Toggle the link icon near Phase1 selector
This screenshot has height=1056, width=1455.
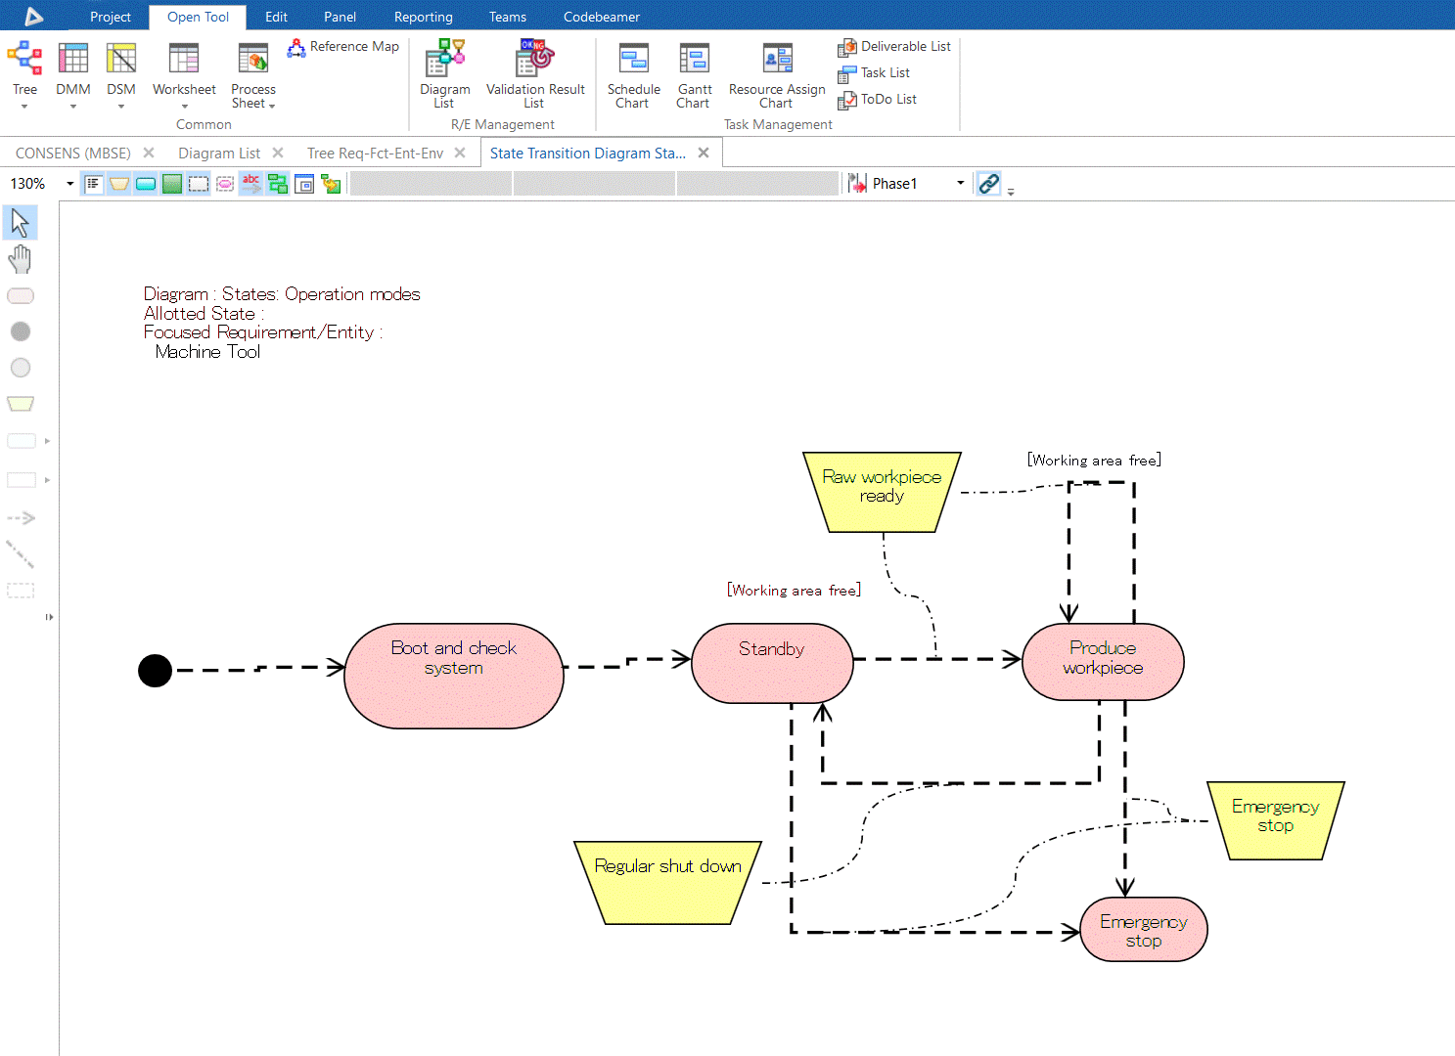(987, 183)
